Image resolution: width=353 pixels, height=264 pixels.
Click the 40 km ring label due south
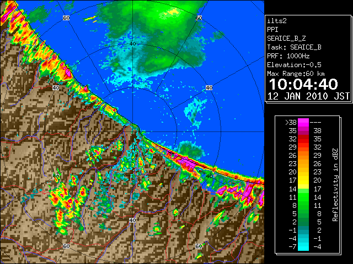click(132, 220)
